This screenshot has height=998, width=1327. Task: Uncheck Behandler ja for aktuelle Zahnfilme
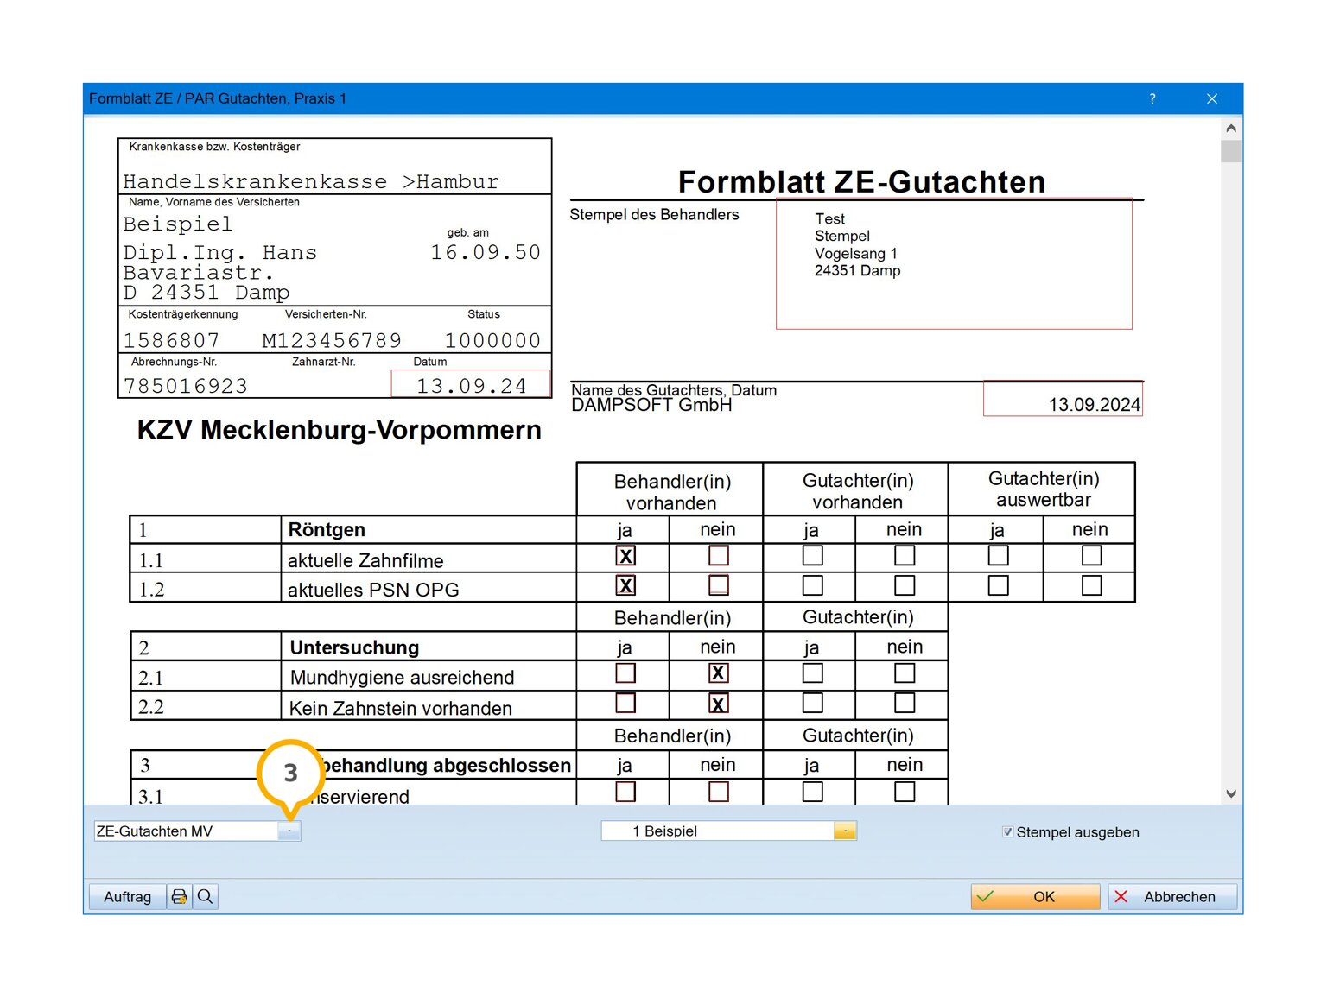pos(626,556)
